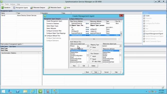
Task: Click the Create action icon
Action: [x=144, y=16]
